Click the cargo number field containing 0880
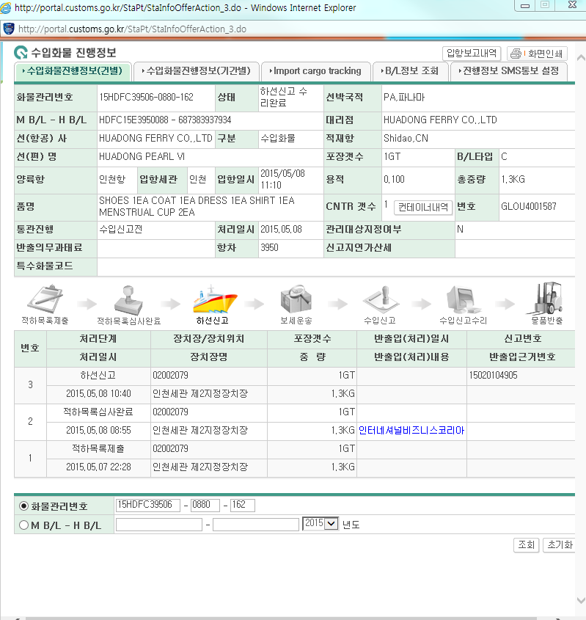The width and height of the screenshot is (586, 620). (205, 505)
